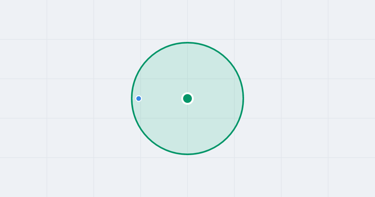375x197 pixels.
Task: Click the small blue radius handle
Action: click(x=139, y=98)
